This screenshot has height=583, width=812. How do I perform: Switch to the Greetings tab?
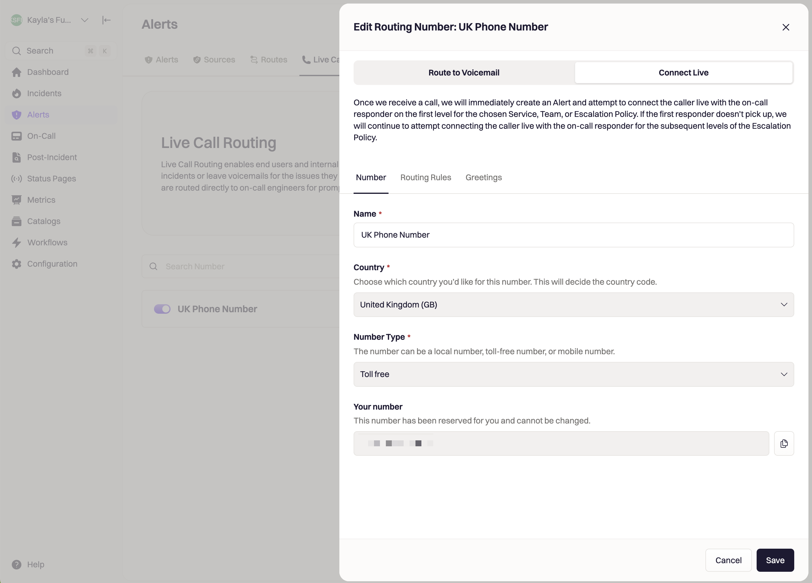(x=483, y=178)
